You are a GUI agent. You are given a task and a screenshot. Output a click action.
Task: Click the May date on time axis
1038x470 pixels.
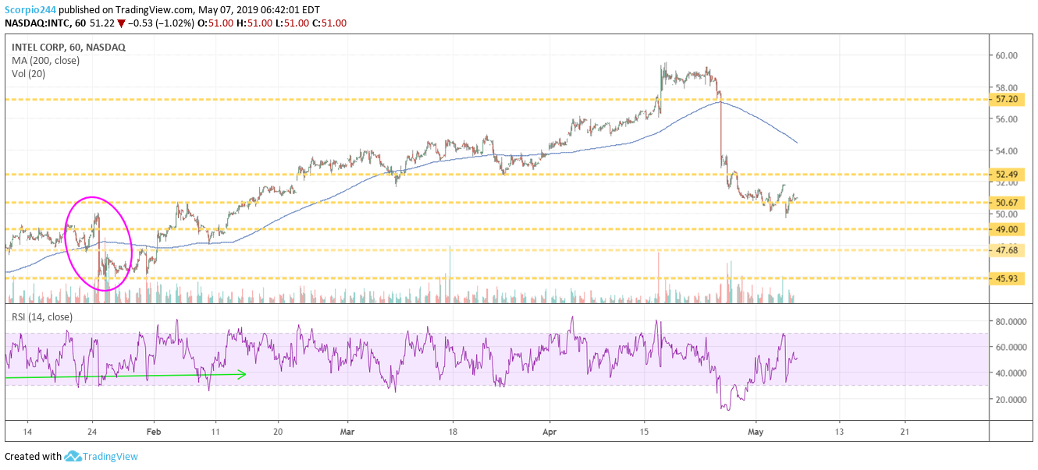coord(755,430)
